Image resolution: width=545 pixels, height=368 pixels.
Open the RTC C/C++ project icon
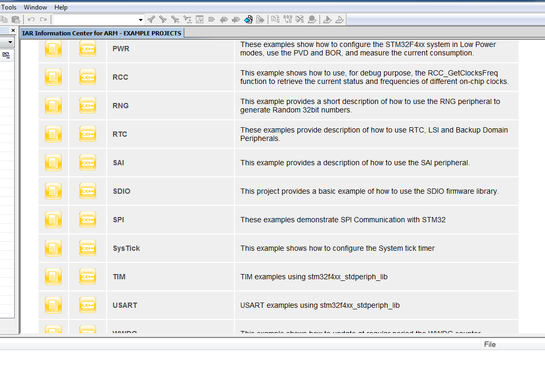[x=88, y=134]
